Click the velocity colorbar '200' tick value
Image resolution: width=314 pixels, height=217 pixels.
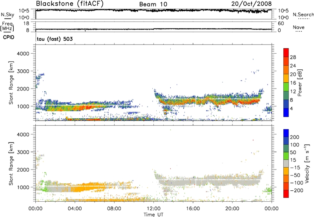295,137
